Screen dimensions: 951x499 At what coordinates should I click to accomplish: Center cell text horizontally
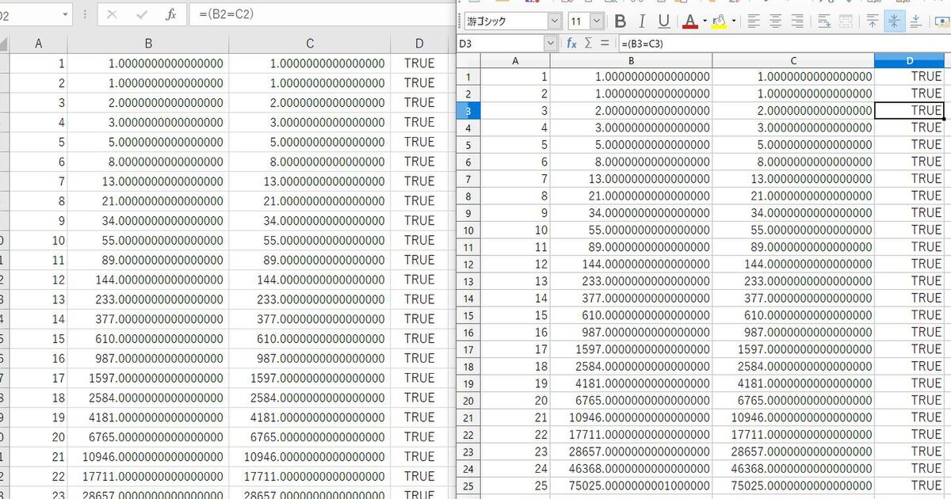(776, 21)
